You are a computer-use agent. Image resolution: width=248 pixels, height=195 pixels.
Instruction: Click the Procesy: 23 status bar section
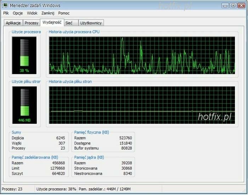tap(17, 189)
